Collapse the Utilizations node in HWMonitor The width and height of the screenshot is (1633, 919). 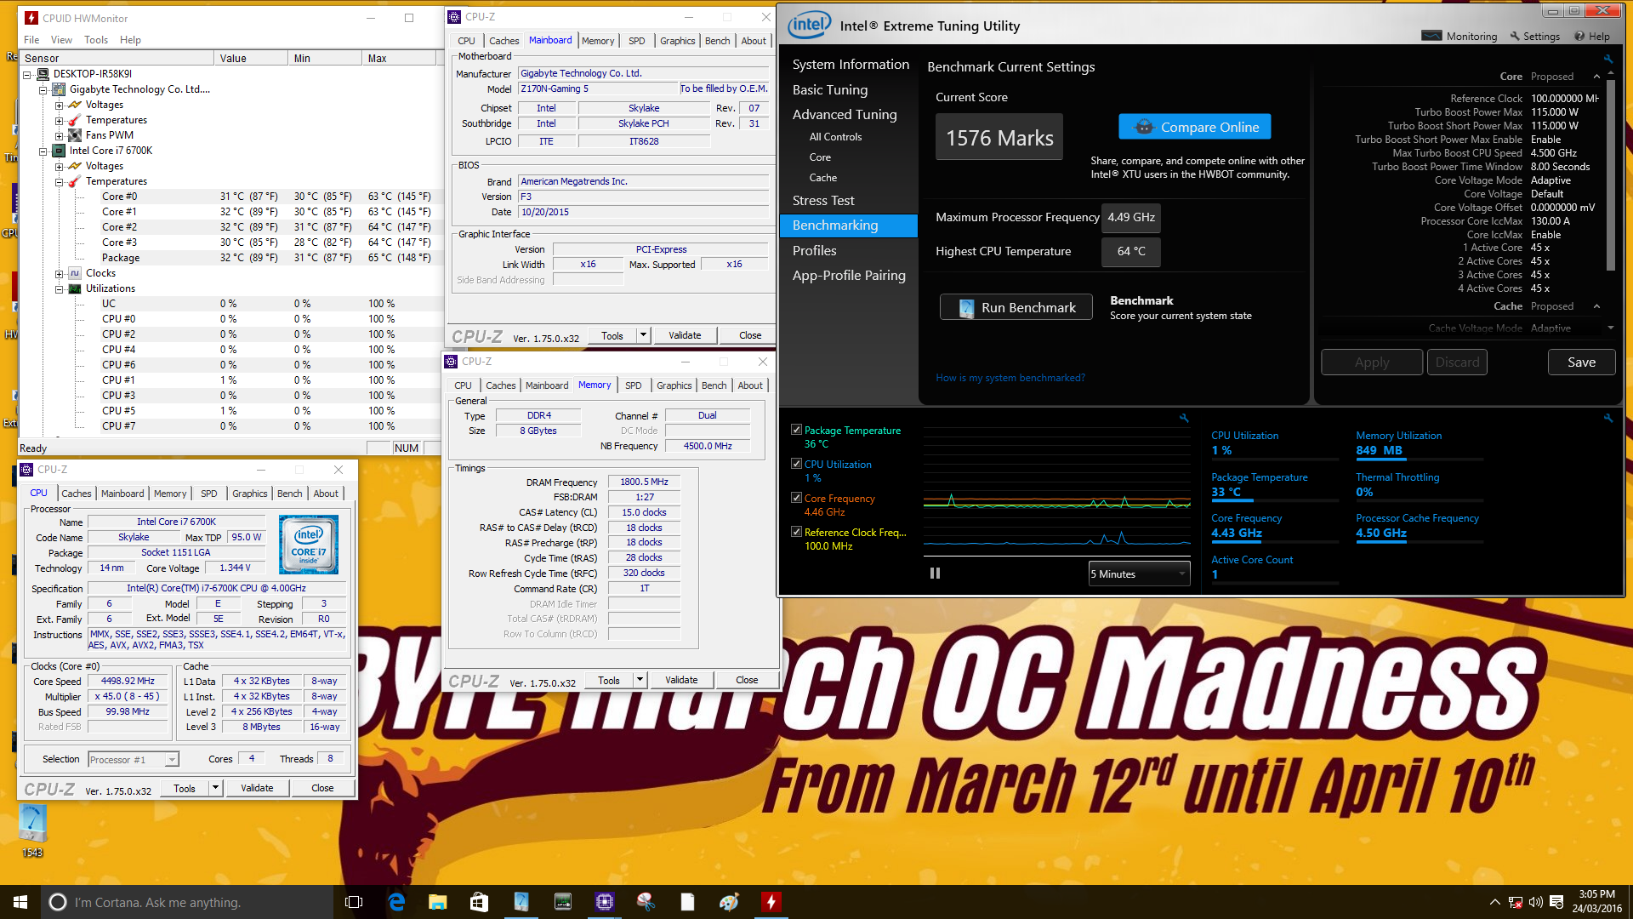[x=60, y=288]
